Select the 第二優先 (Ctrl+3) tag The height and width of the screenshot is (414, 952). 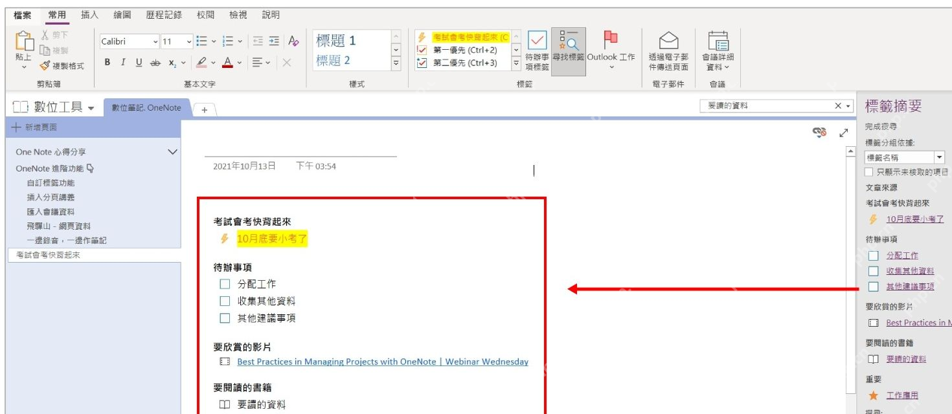point(463,63)
